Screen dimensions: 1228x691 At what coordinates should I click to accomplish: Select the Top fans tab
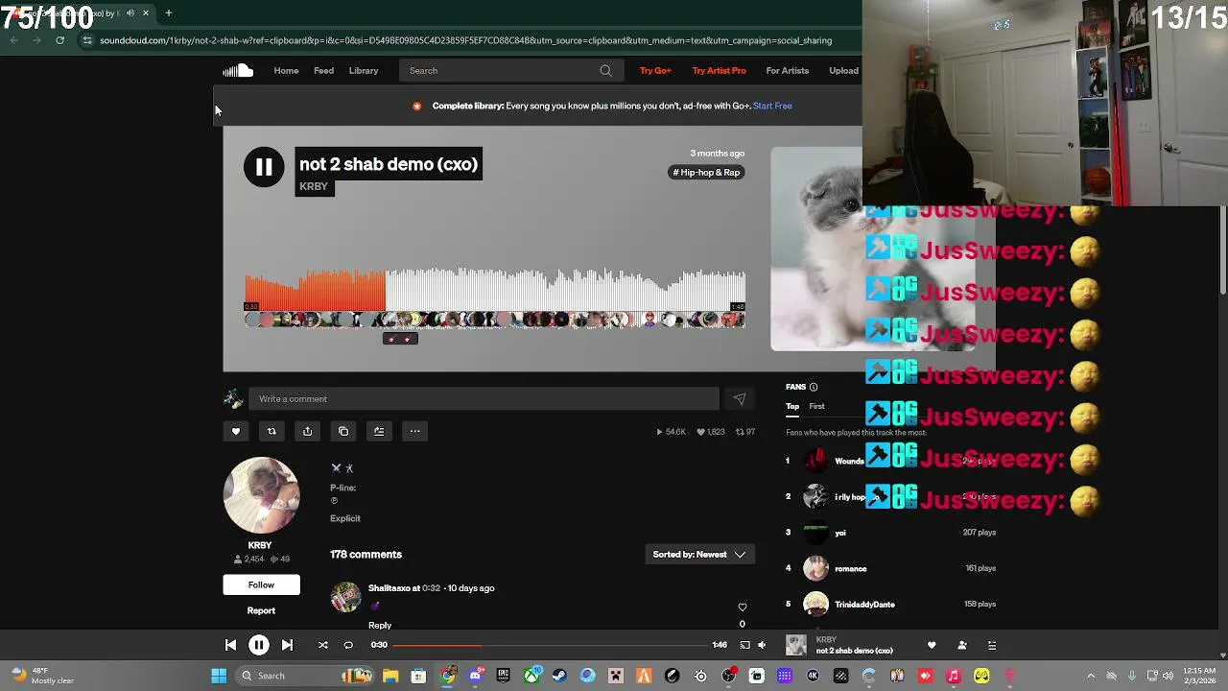(x=792, y=406)
